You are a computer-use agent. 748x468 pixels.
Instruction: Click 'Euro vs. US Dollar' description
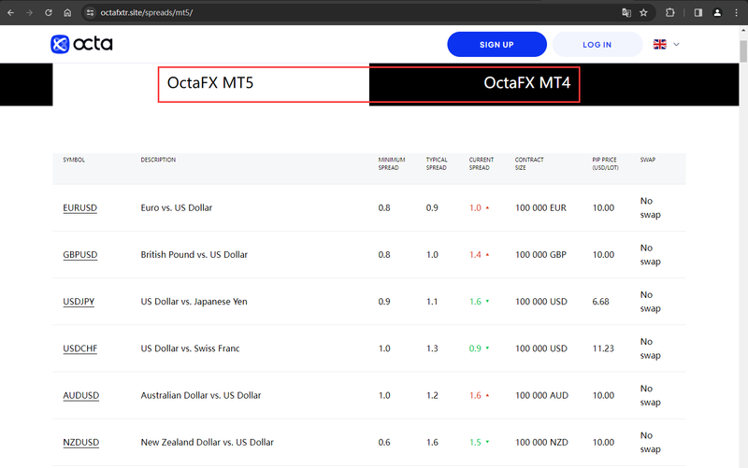177,207
